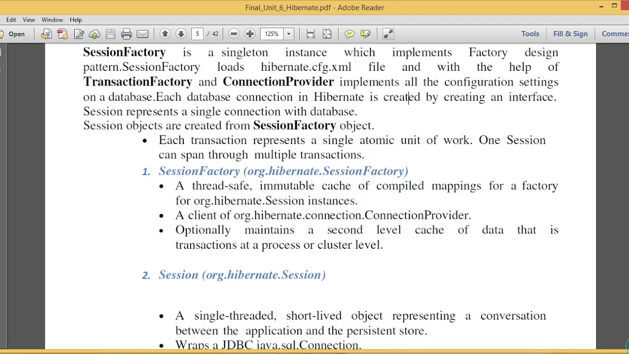Go to previous page arrow
Screen dimensions: 629x354
pos(165,34)
